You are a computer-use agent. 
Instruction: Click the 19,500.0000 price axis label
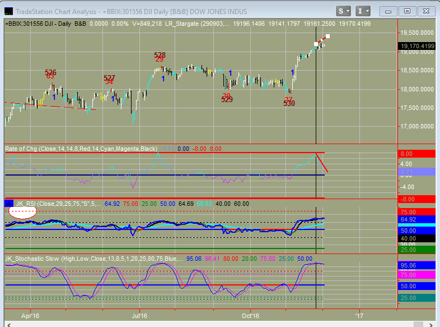click(x=416, y=33)
